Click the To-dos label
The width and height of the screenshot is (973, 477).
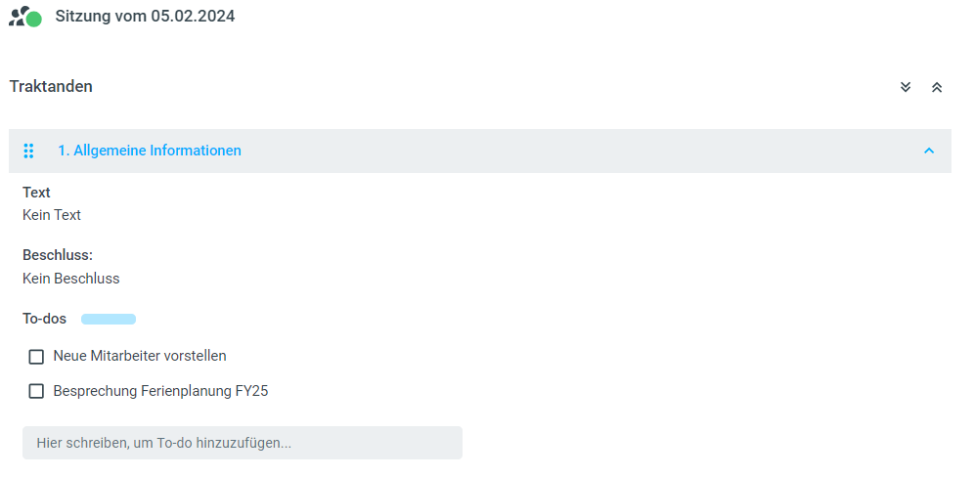point(45,319)
